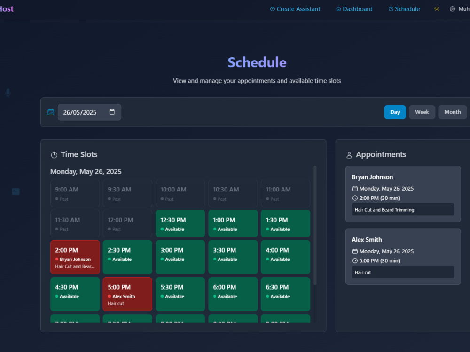Switch to Day view
The width and height of the screenshot is (470, 352).
click(x=395, y=112)
